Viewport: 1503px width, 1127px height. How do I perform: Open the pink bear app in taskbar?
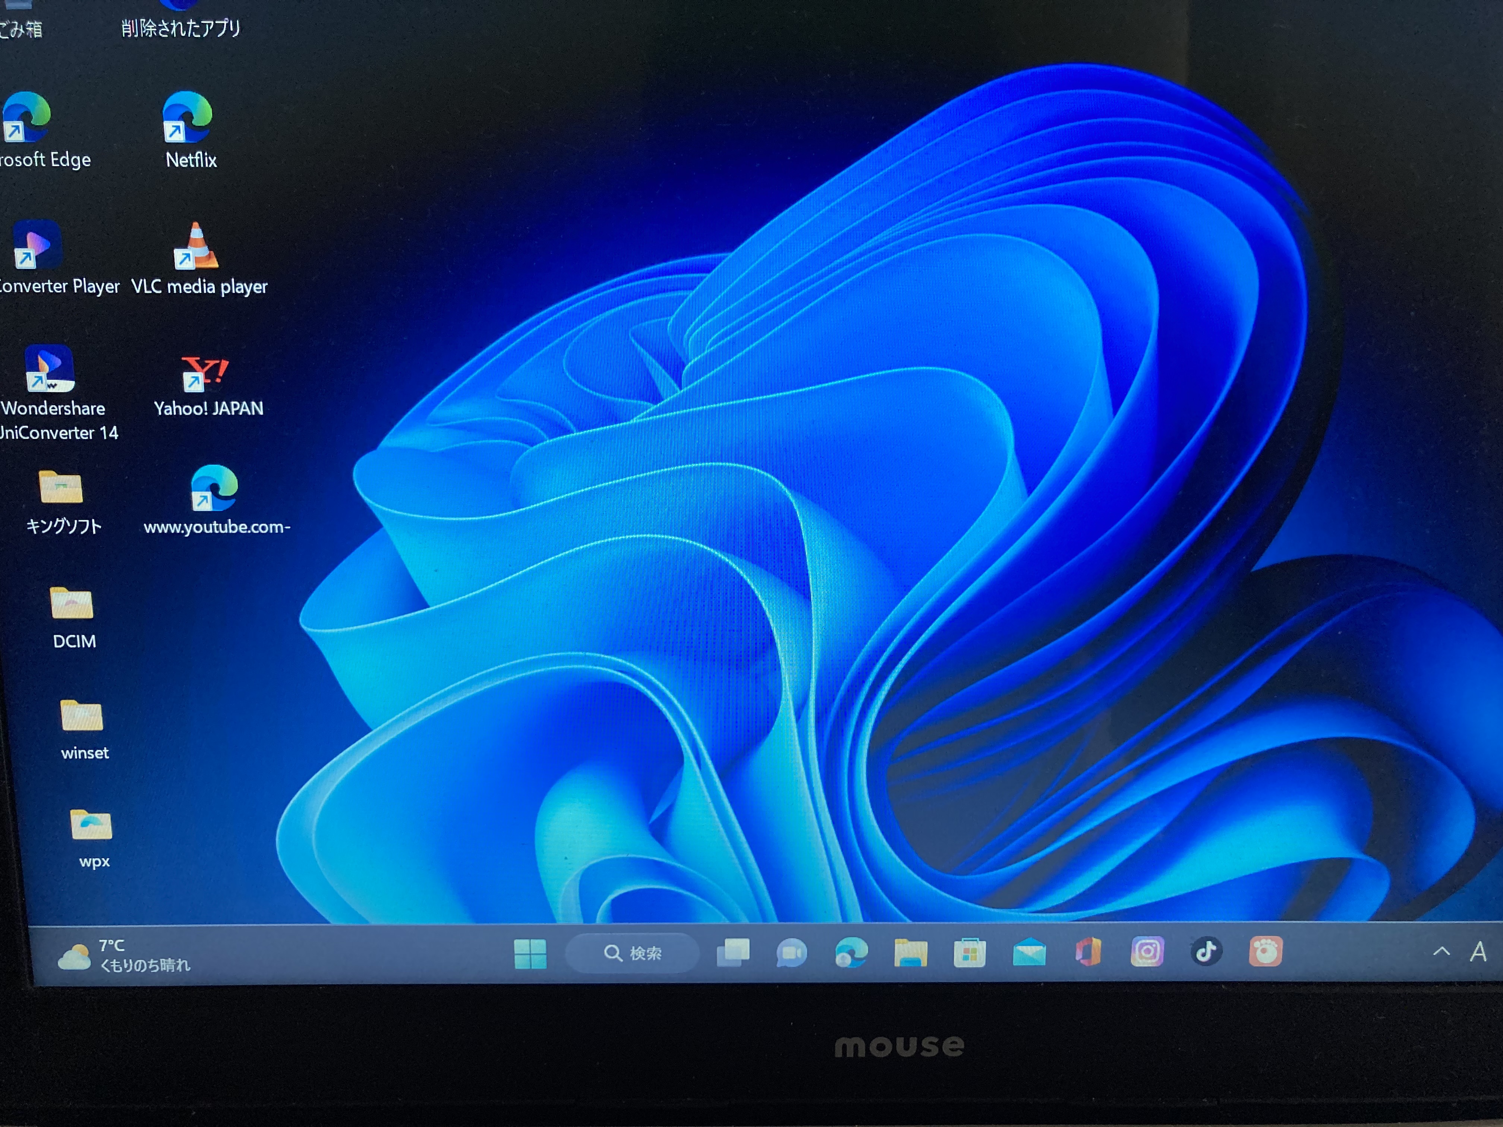pos(1265,951)
